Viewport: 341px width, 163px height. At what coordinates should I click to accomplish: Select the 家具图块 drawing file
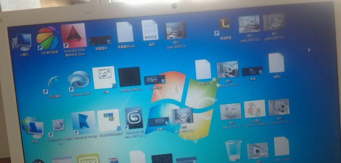click(100, 40)
